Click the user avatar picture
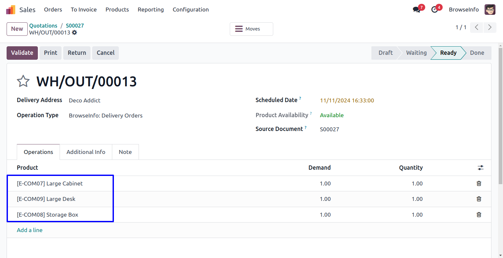Screen dimensions: 503x258 490,10
